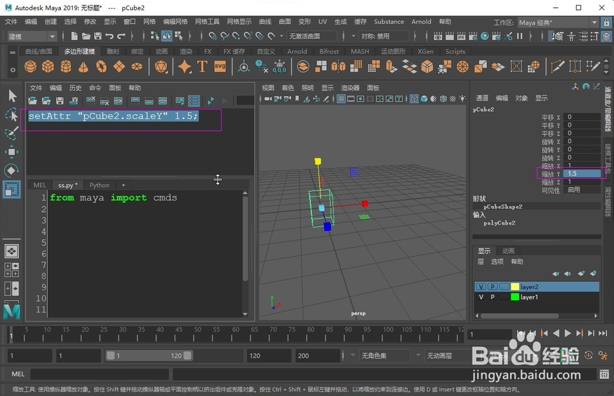Create polygon text with T icon
Screen dimensions: 614x396
pos(202,66)
